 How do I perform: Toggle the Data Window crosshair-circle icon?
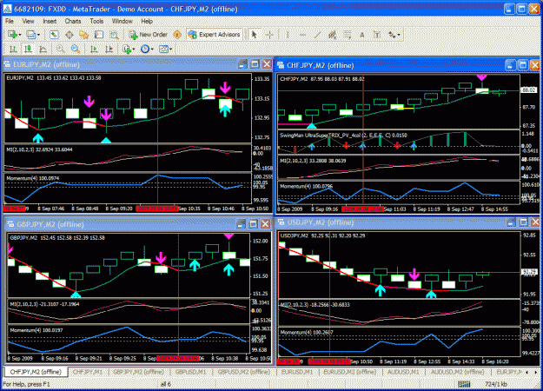70,34
